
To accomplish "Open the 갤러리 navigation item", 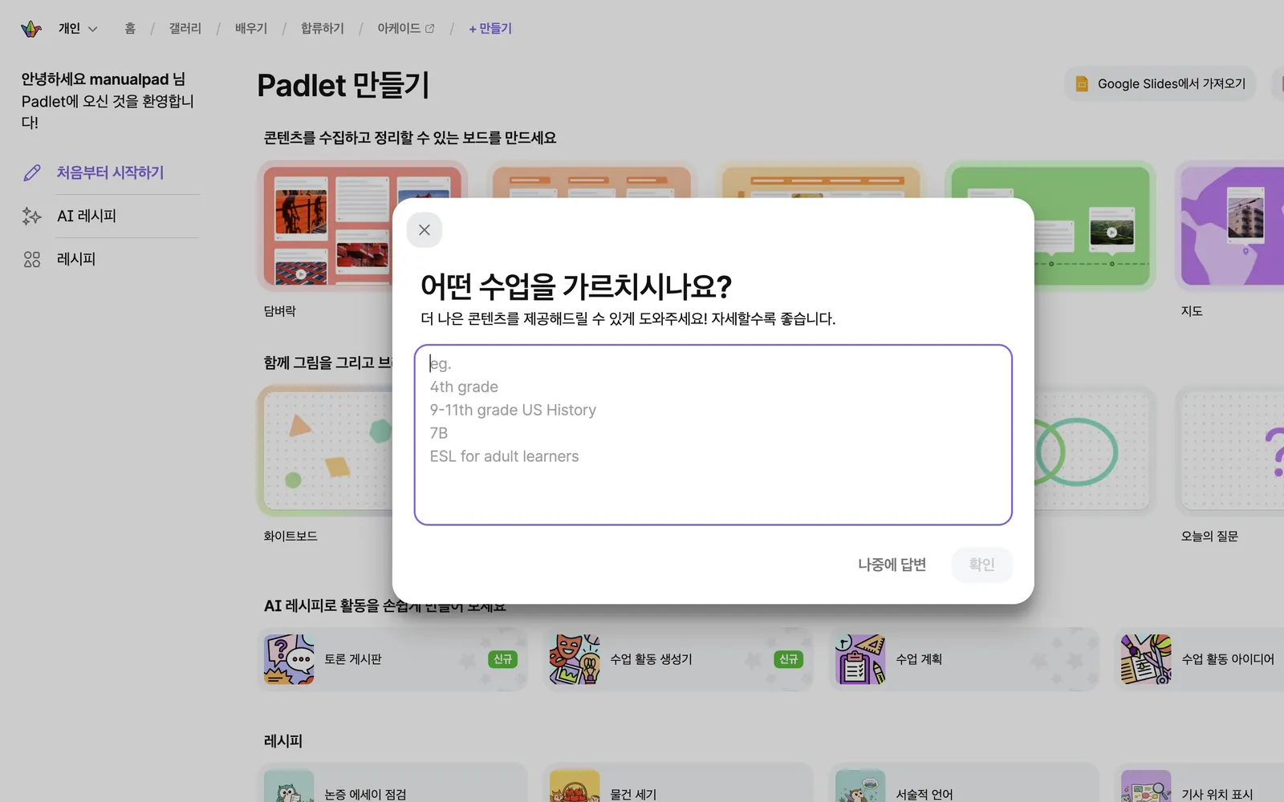I will [185, 29].
